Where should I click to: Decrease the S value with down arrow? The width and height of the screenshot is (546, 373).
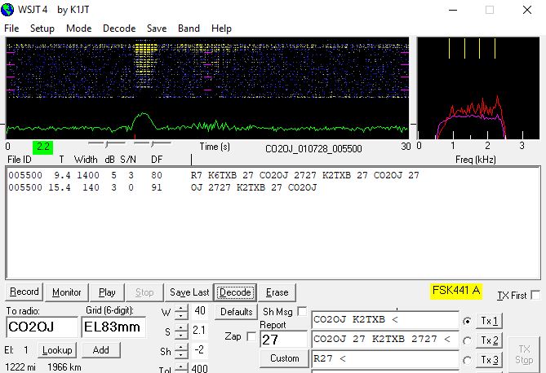pyautogui.click(x=181, y=334)
